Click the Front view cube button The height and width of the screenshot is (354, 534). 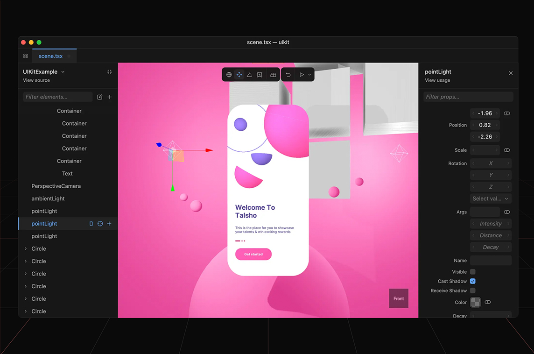tap(399, 298)
